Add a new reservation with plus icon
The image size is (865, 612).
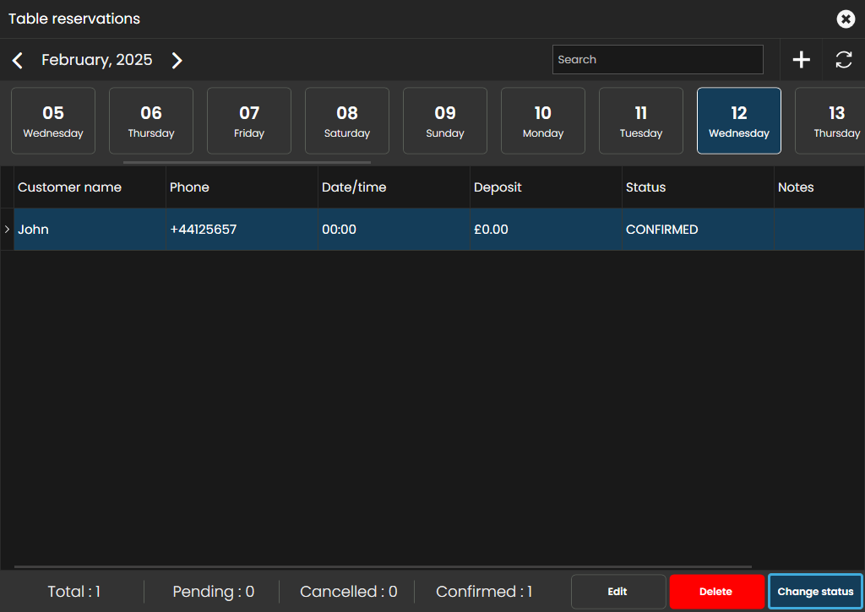pos(801,60)
